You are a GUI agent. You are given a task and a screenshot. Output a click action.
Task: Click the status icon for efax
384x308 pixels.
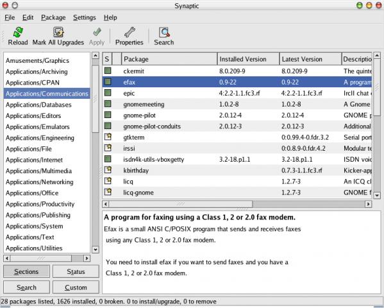[108, 81]
